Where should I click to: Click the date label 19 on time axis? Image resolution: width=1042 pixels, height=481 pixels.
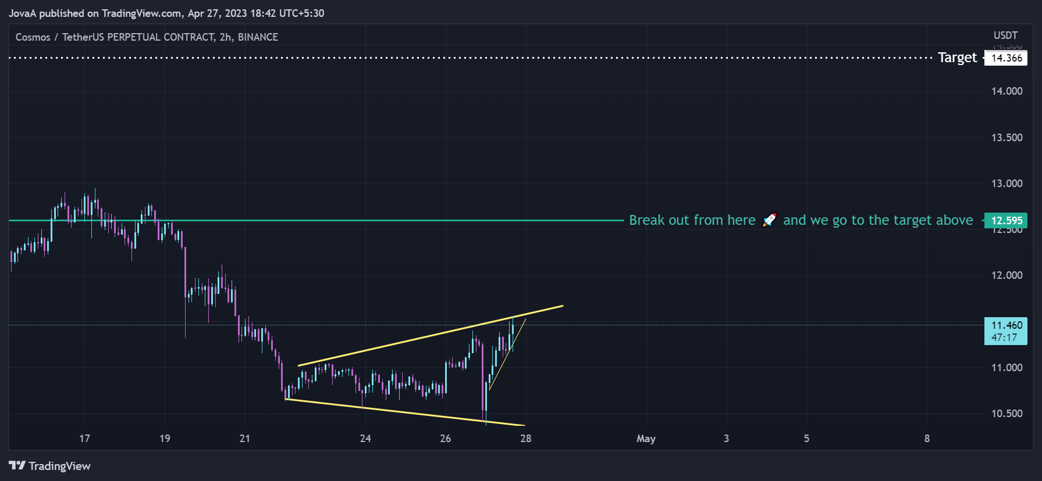click(165, 439)
